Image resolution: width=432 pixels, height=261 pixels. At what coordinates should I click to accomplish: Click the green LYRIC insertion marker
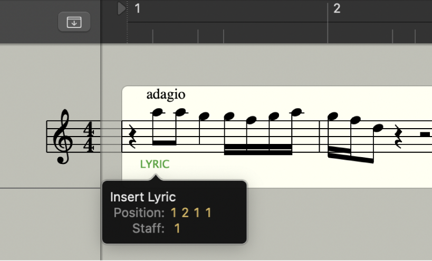(x=155, y=164)
